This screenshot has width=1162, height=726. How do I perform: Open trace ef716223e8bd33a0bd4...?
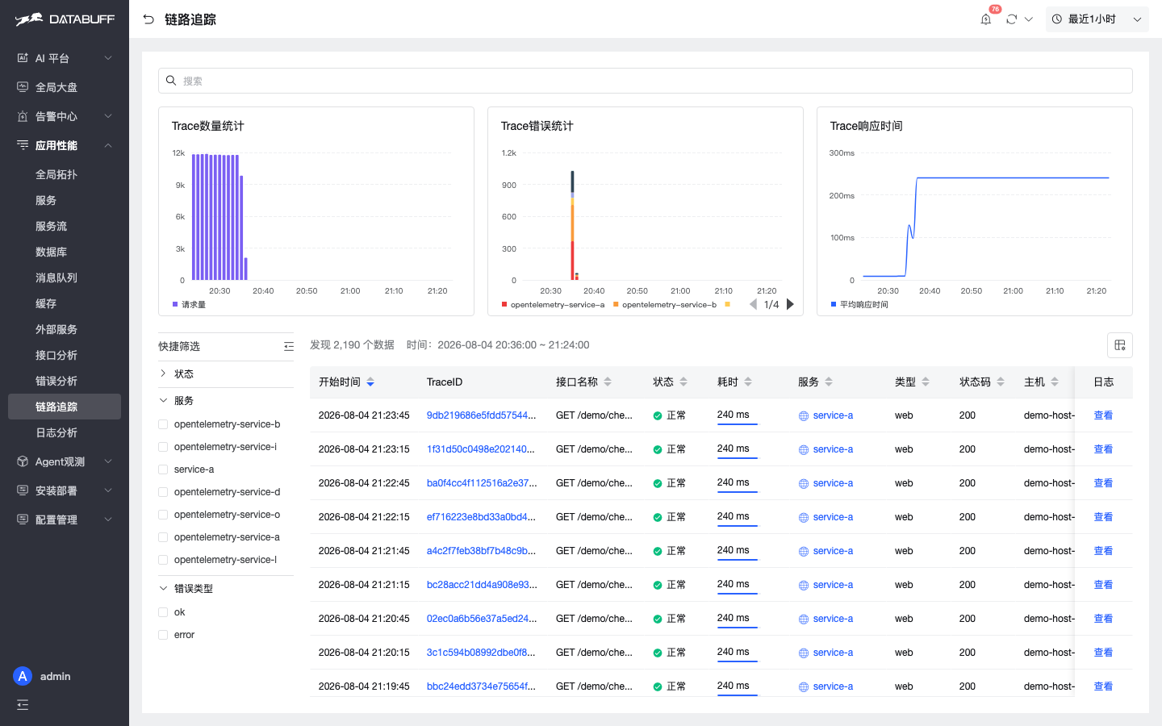click(481, 517)
